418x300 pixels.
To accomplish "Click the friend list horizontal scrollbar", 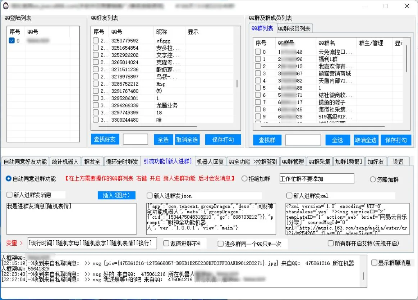I will [148, 126].
